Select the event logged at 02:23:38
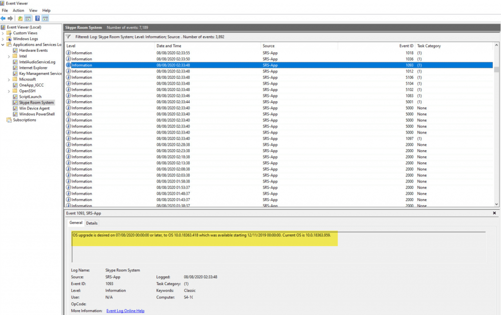 point(279,151)
